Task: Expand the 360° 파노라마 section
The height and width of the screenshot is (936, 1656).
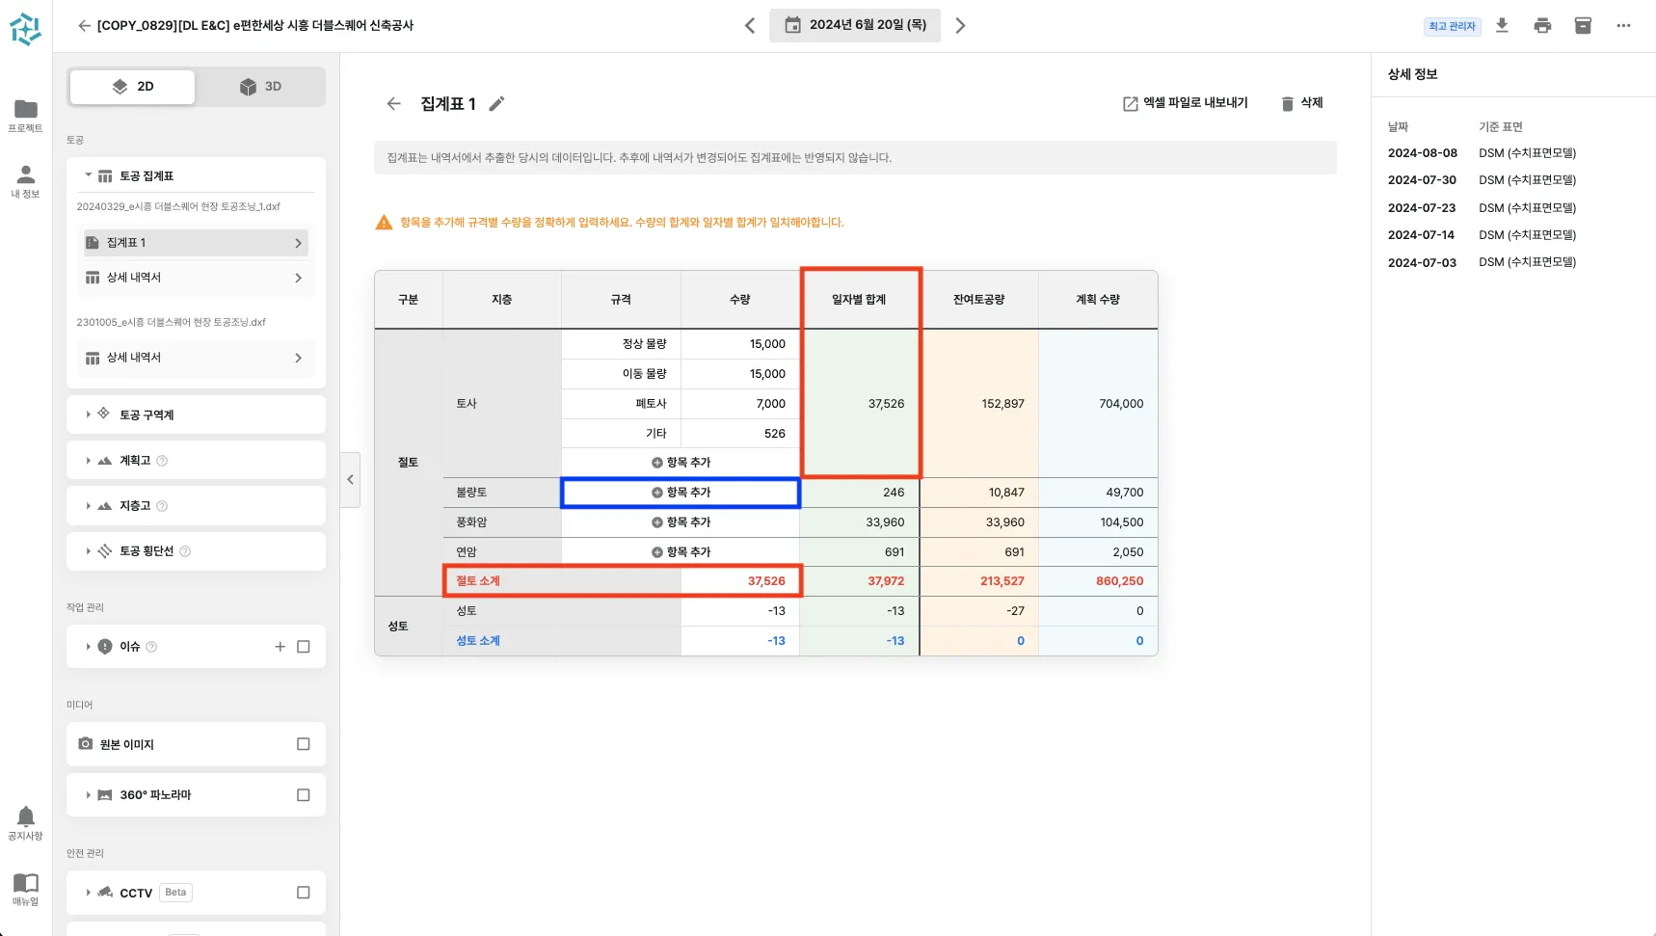Action: pos(88,795)
